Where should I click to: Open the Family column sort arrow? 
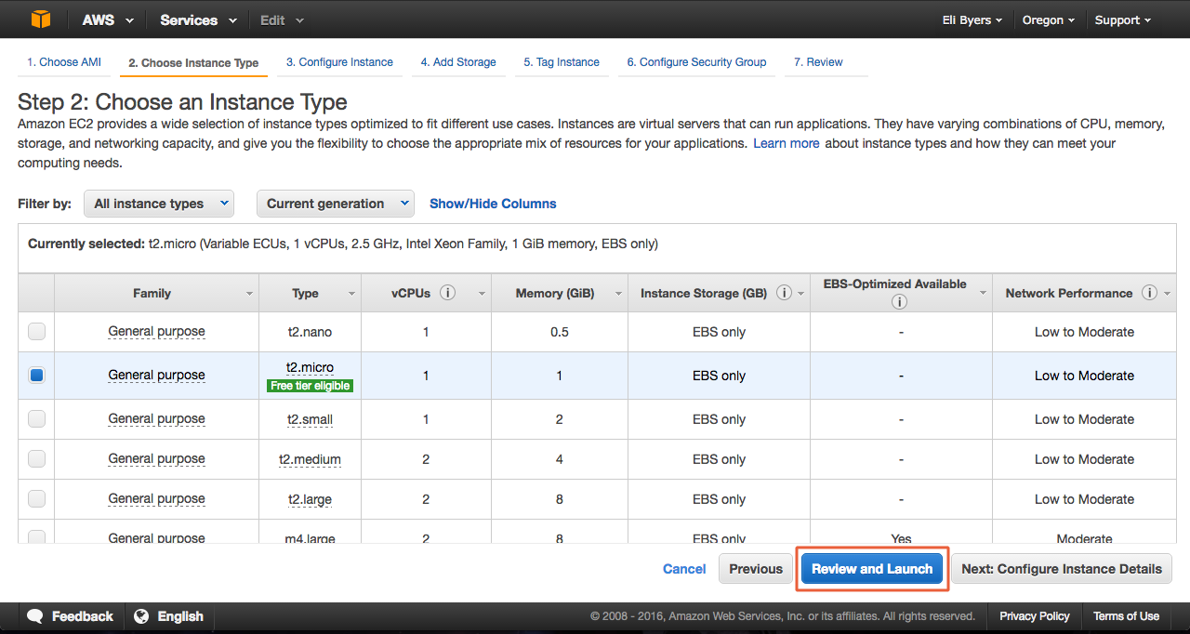[x=249, y=294]
